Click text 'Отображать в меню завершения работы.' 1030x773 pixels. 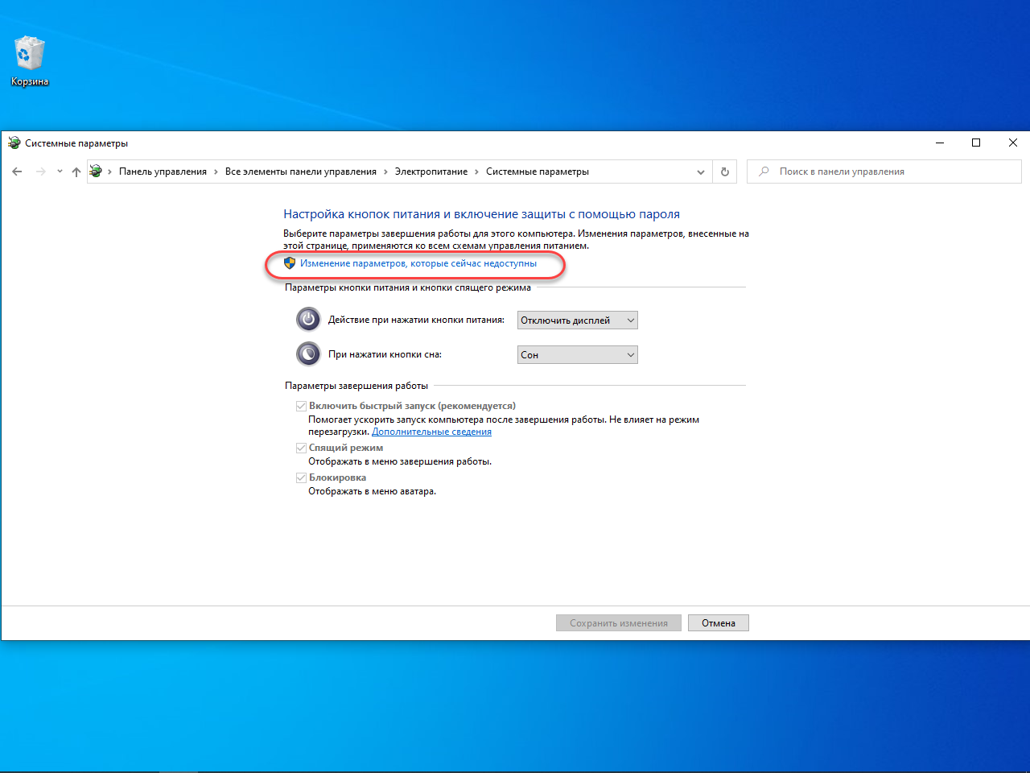click(x=400, y=461)
